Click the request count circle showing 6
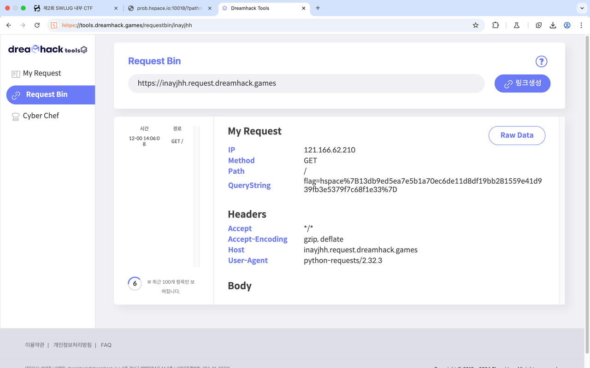Viewport: 590px width, 368px height. tap(135, 284)
